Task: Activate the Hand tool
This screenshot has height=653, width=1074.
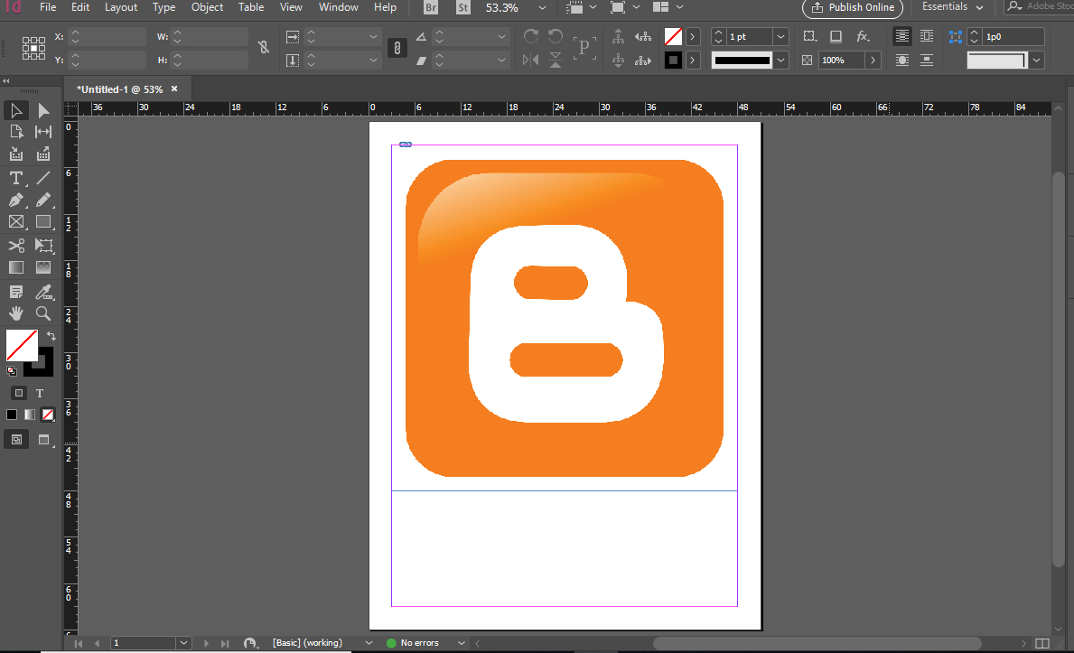Action: click(16, 313)
